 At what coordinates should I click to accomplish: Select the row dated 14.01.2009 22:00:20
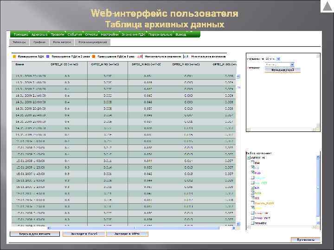coord(123,102)
